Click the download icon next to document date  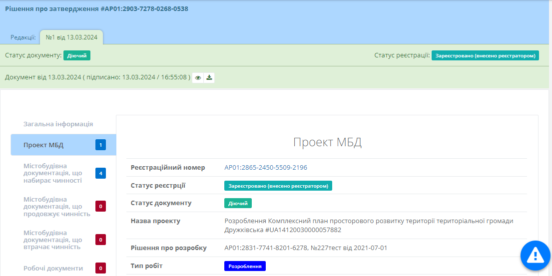[x=209, y=78]
